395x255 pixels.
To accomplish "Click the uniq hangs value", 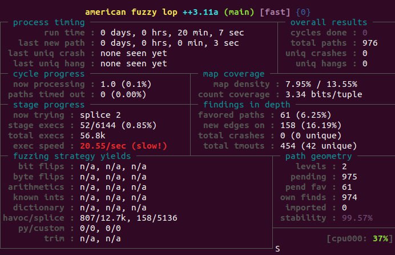I will 365,64.
